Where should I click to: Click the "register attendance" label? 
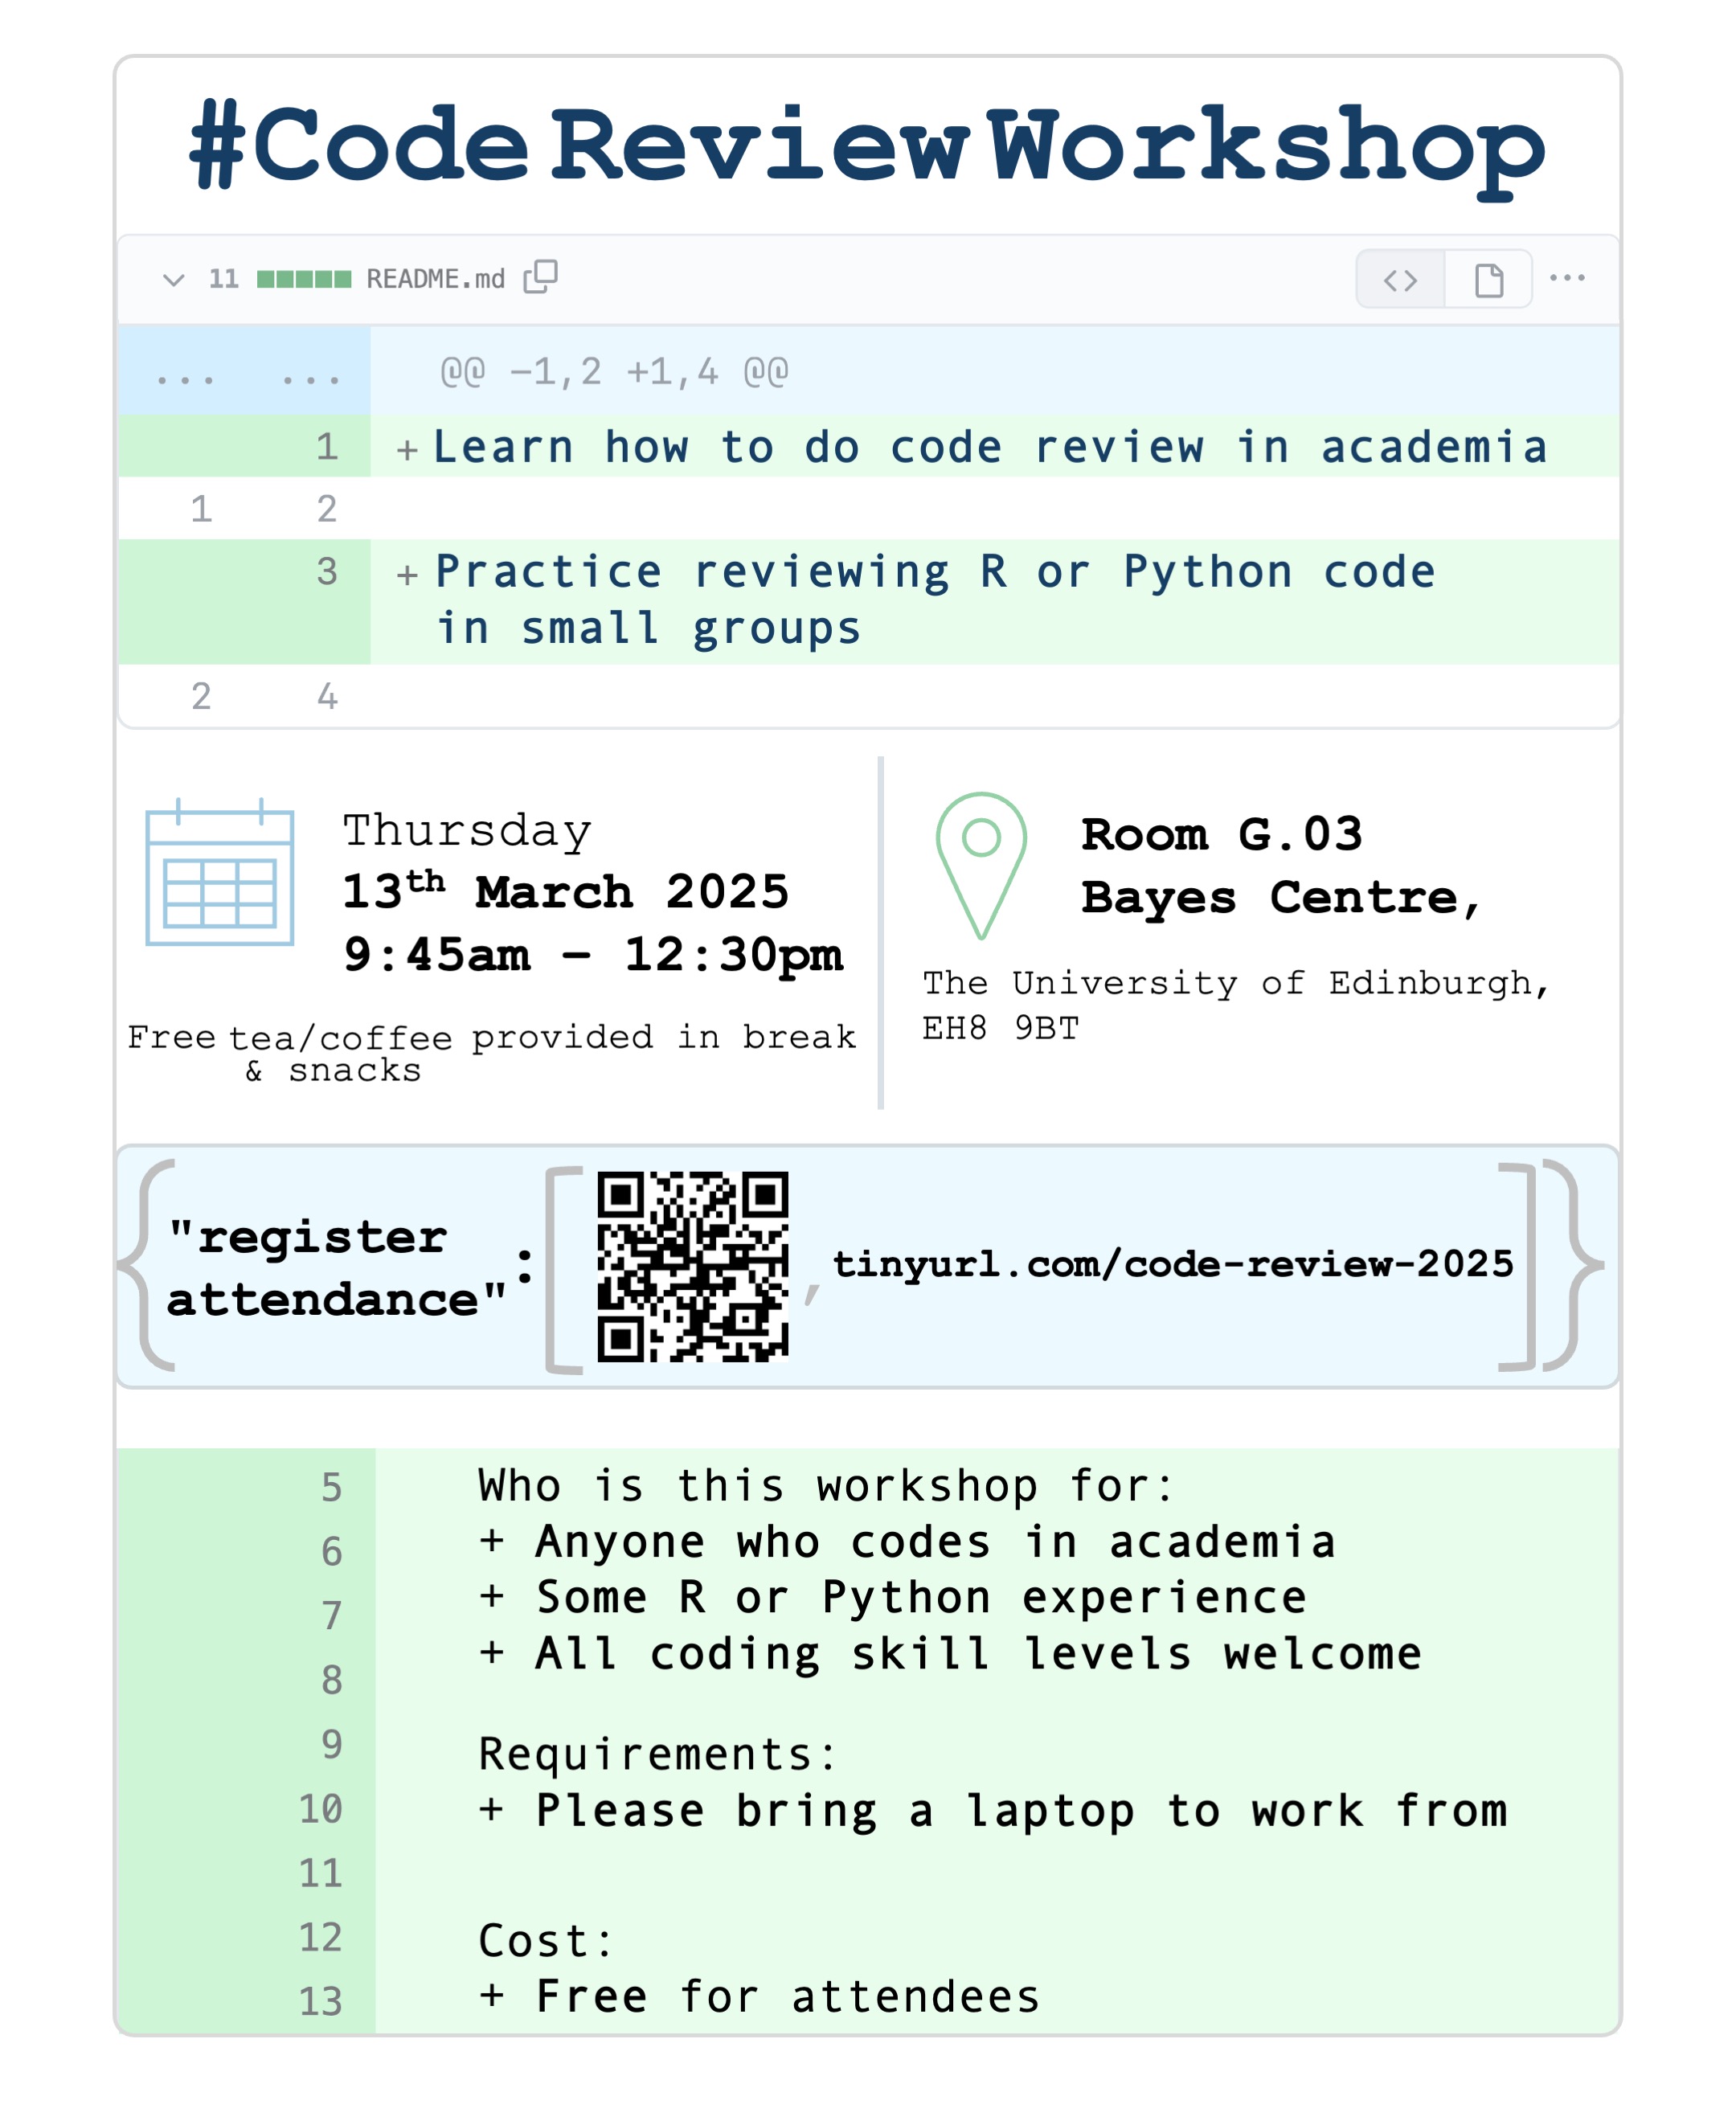tap(337, 1269)
